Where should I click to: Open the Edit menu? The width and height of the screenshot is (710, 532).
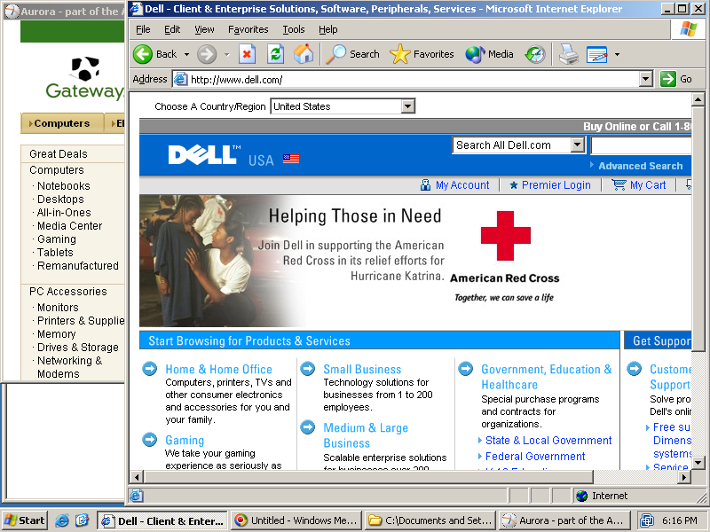pos(172,29)
